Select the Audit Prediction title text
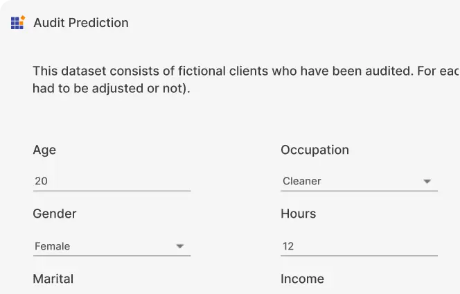 [x=81, y=23]
